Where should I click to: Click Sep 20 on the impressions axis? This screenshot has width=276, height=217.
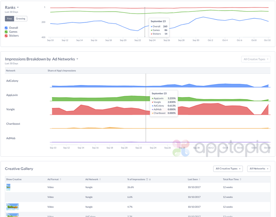point(124,148)
